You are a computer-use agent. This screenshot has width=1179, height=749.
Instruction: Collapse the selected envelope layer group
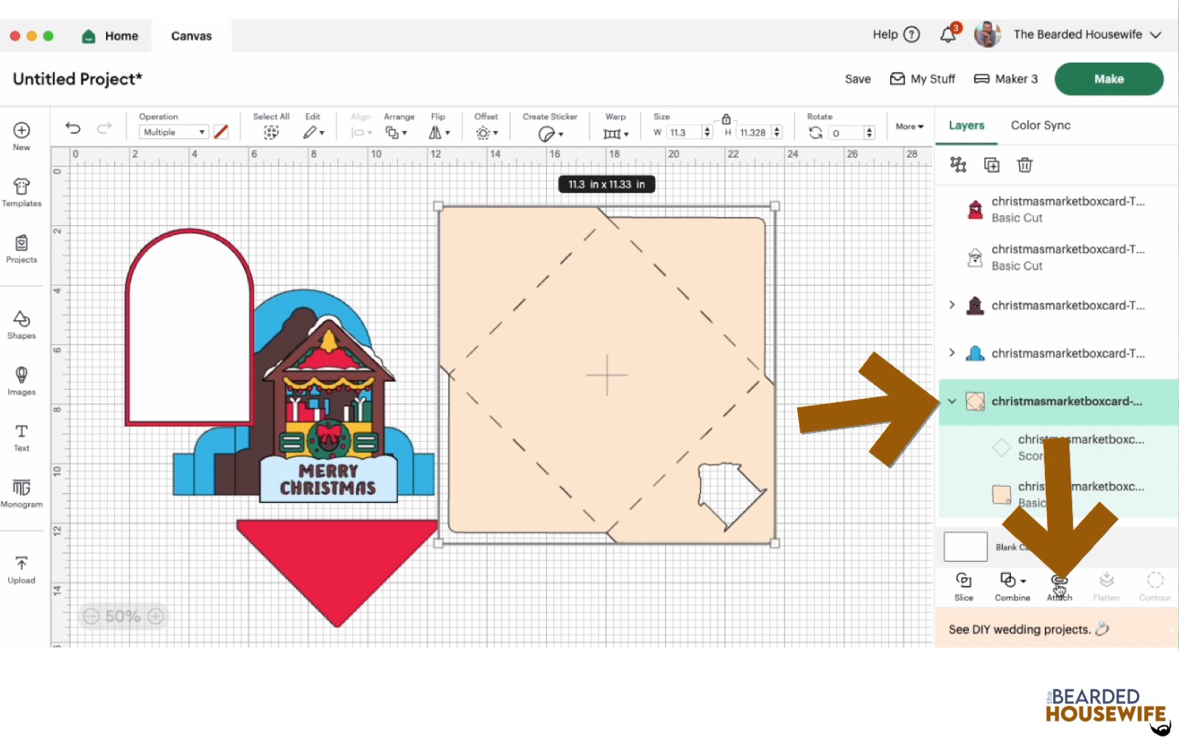(952, 401)
